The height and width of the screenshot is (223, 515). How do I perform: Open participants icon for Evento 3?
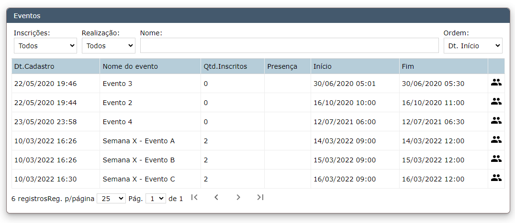point(496,83)
